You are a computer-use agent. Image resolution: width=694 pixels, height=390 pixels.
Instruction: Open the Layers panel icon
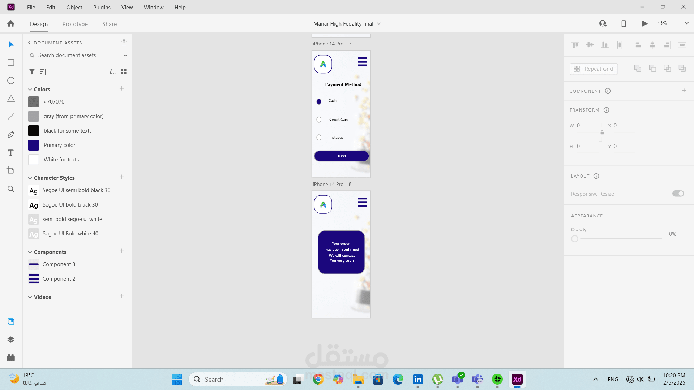tap(11, 339)
